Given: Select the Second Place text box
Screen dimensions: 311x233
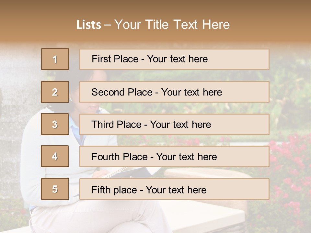Looking at the screenshot, I should [x=174, y=92].
